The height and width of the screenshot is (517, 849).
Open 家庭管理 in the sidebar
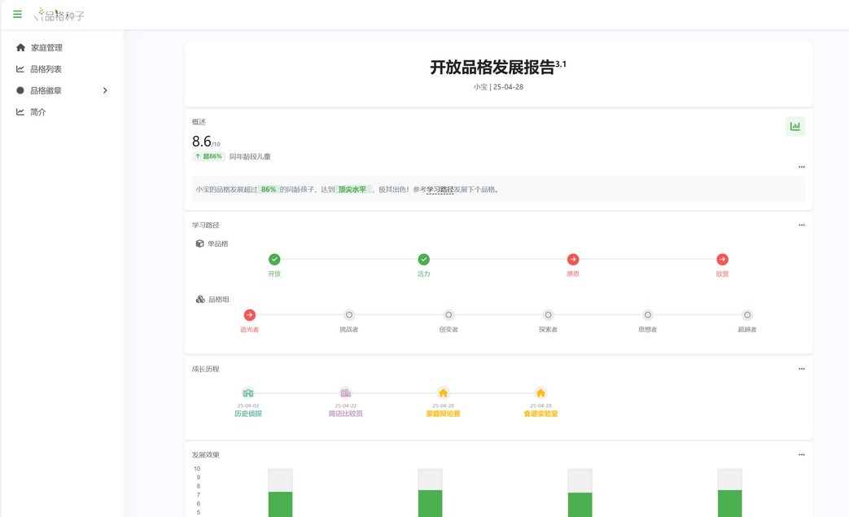tap(46, 48)
